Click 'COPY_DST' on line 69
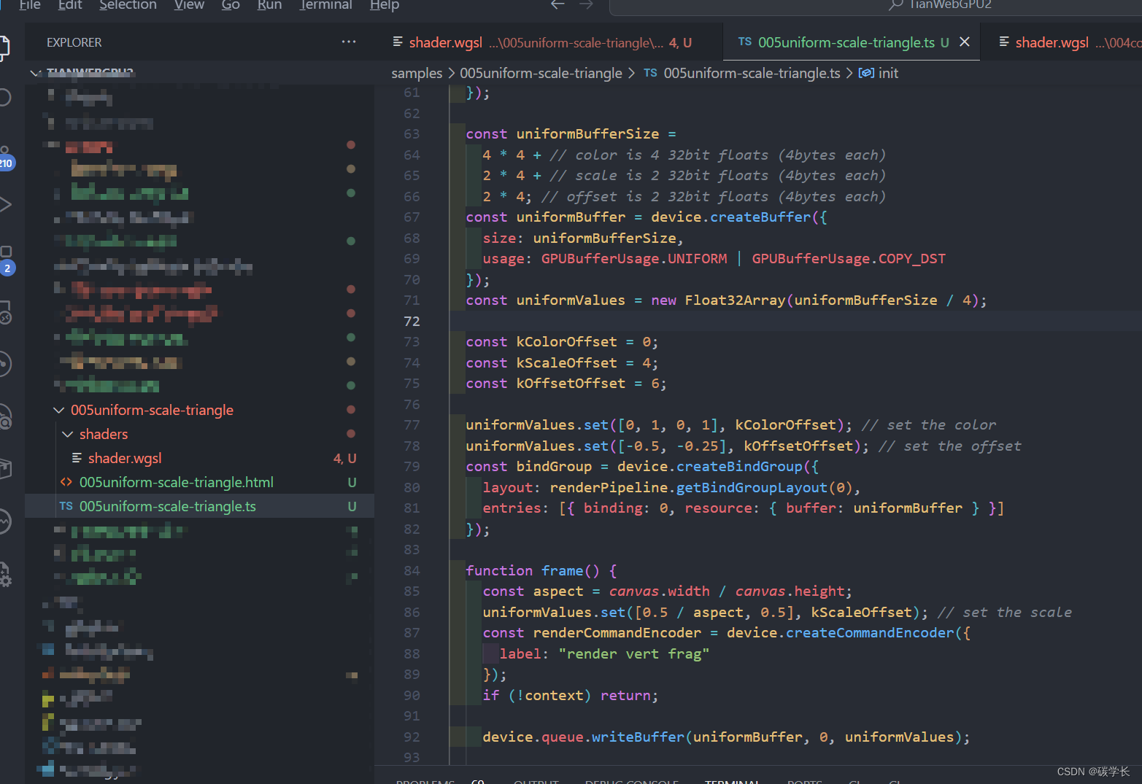Image resolution: width=1142 pixels, height=784 pixels. (911, 259)
